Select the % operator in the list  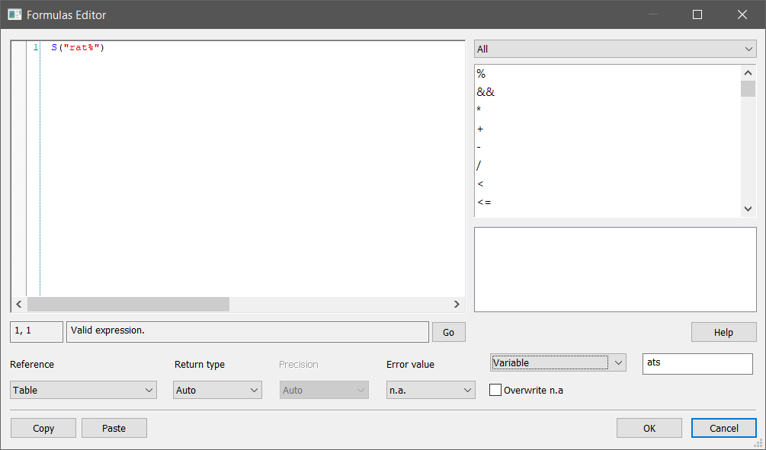[x=481, y=74]
